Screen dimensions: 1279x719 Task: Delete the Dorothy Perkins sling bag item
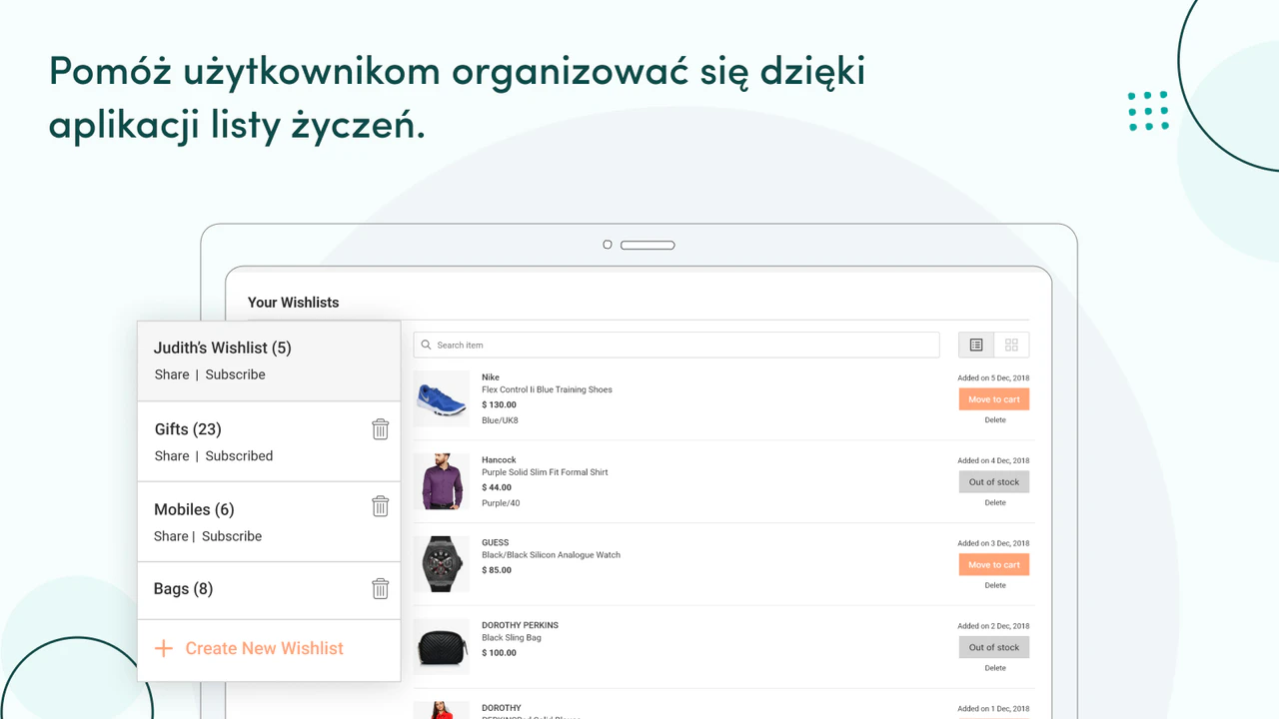pyautogui.click(x=995, y=668)
